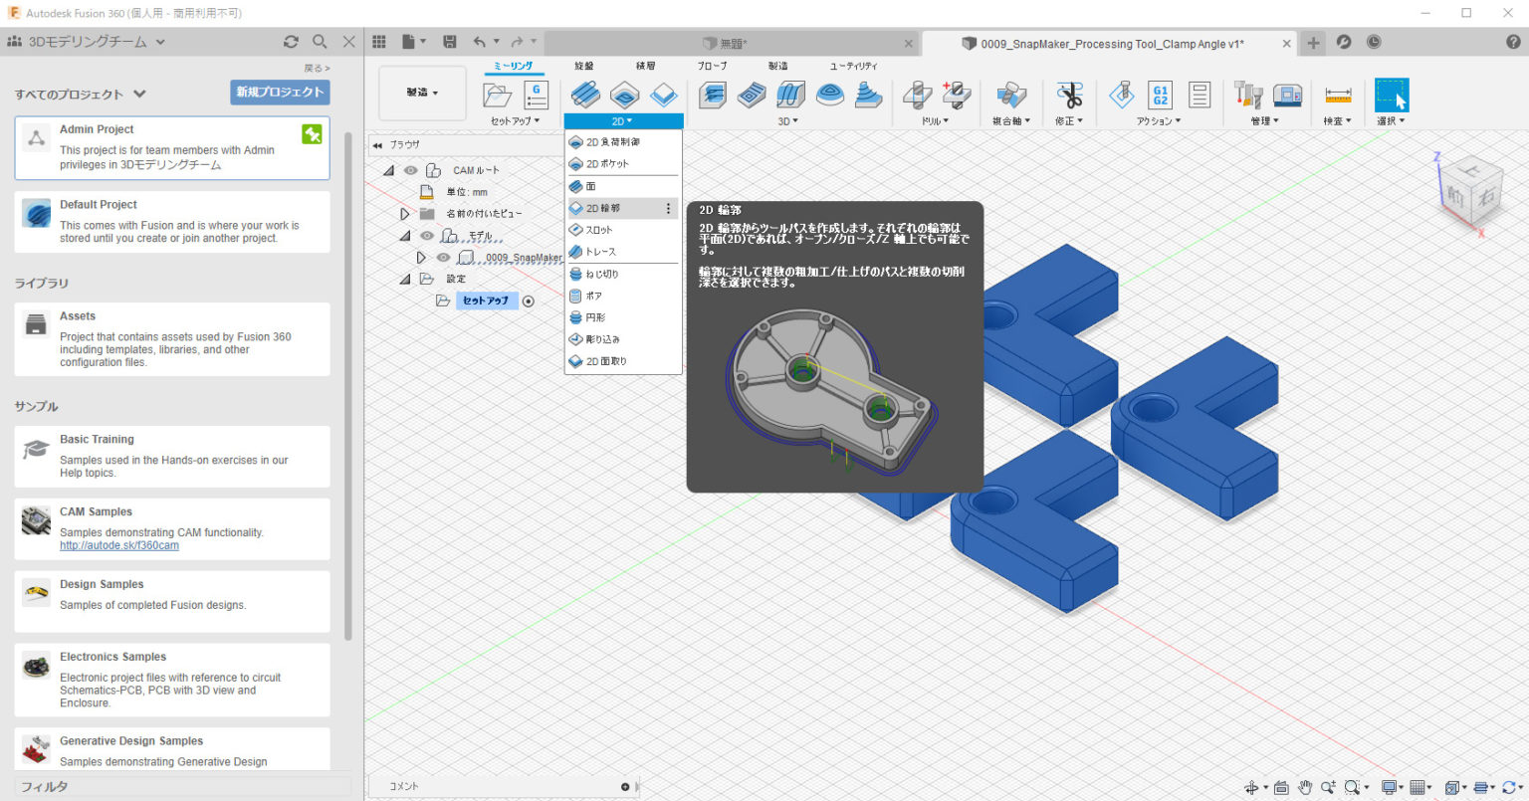
Task: Expand the 名前の付いたビュー tree node
Action: click(405, 212)
